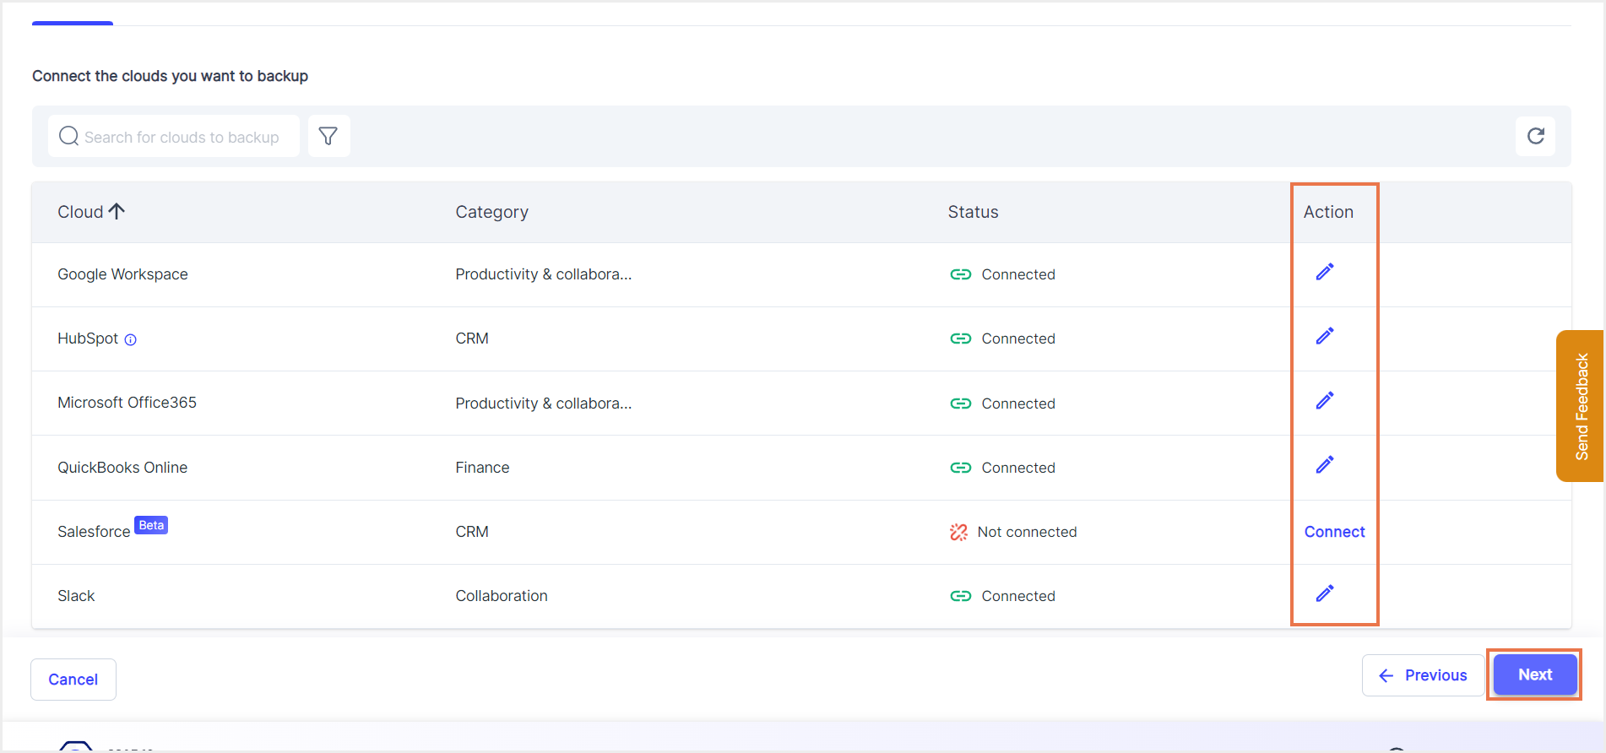Edit the Microsoft Office365 connection

coord(1325,400)
